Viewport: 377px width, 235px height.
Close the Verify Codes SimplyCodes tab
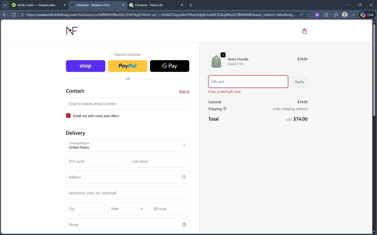click(65, 5)
